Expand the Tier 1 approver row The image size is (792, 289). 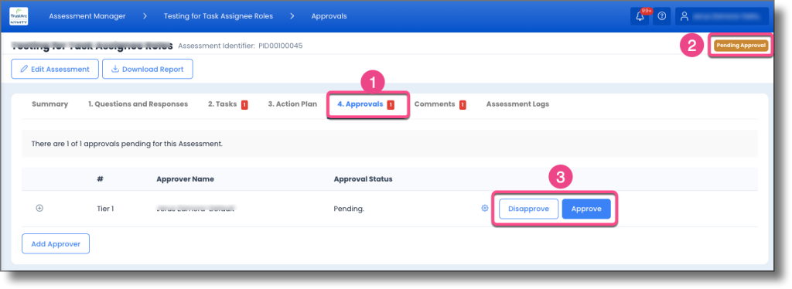click(x=39, y=209)
